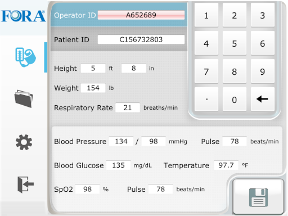This screenshot has width=288, height=216.
Task: Select the SpO2 percentage field
Action: (87, 189)
